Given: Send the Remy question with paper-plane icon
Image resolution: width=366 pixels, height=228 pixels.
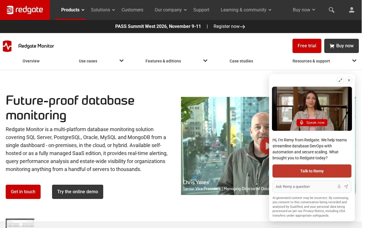Looking at the screenshot, I should [x=346, y=187].
